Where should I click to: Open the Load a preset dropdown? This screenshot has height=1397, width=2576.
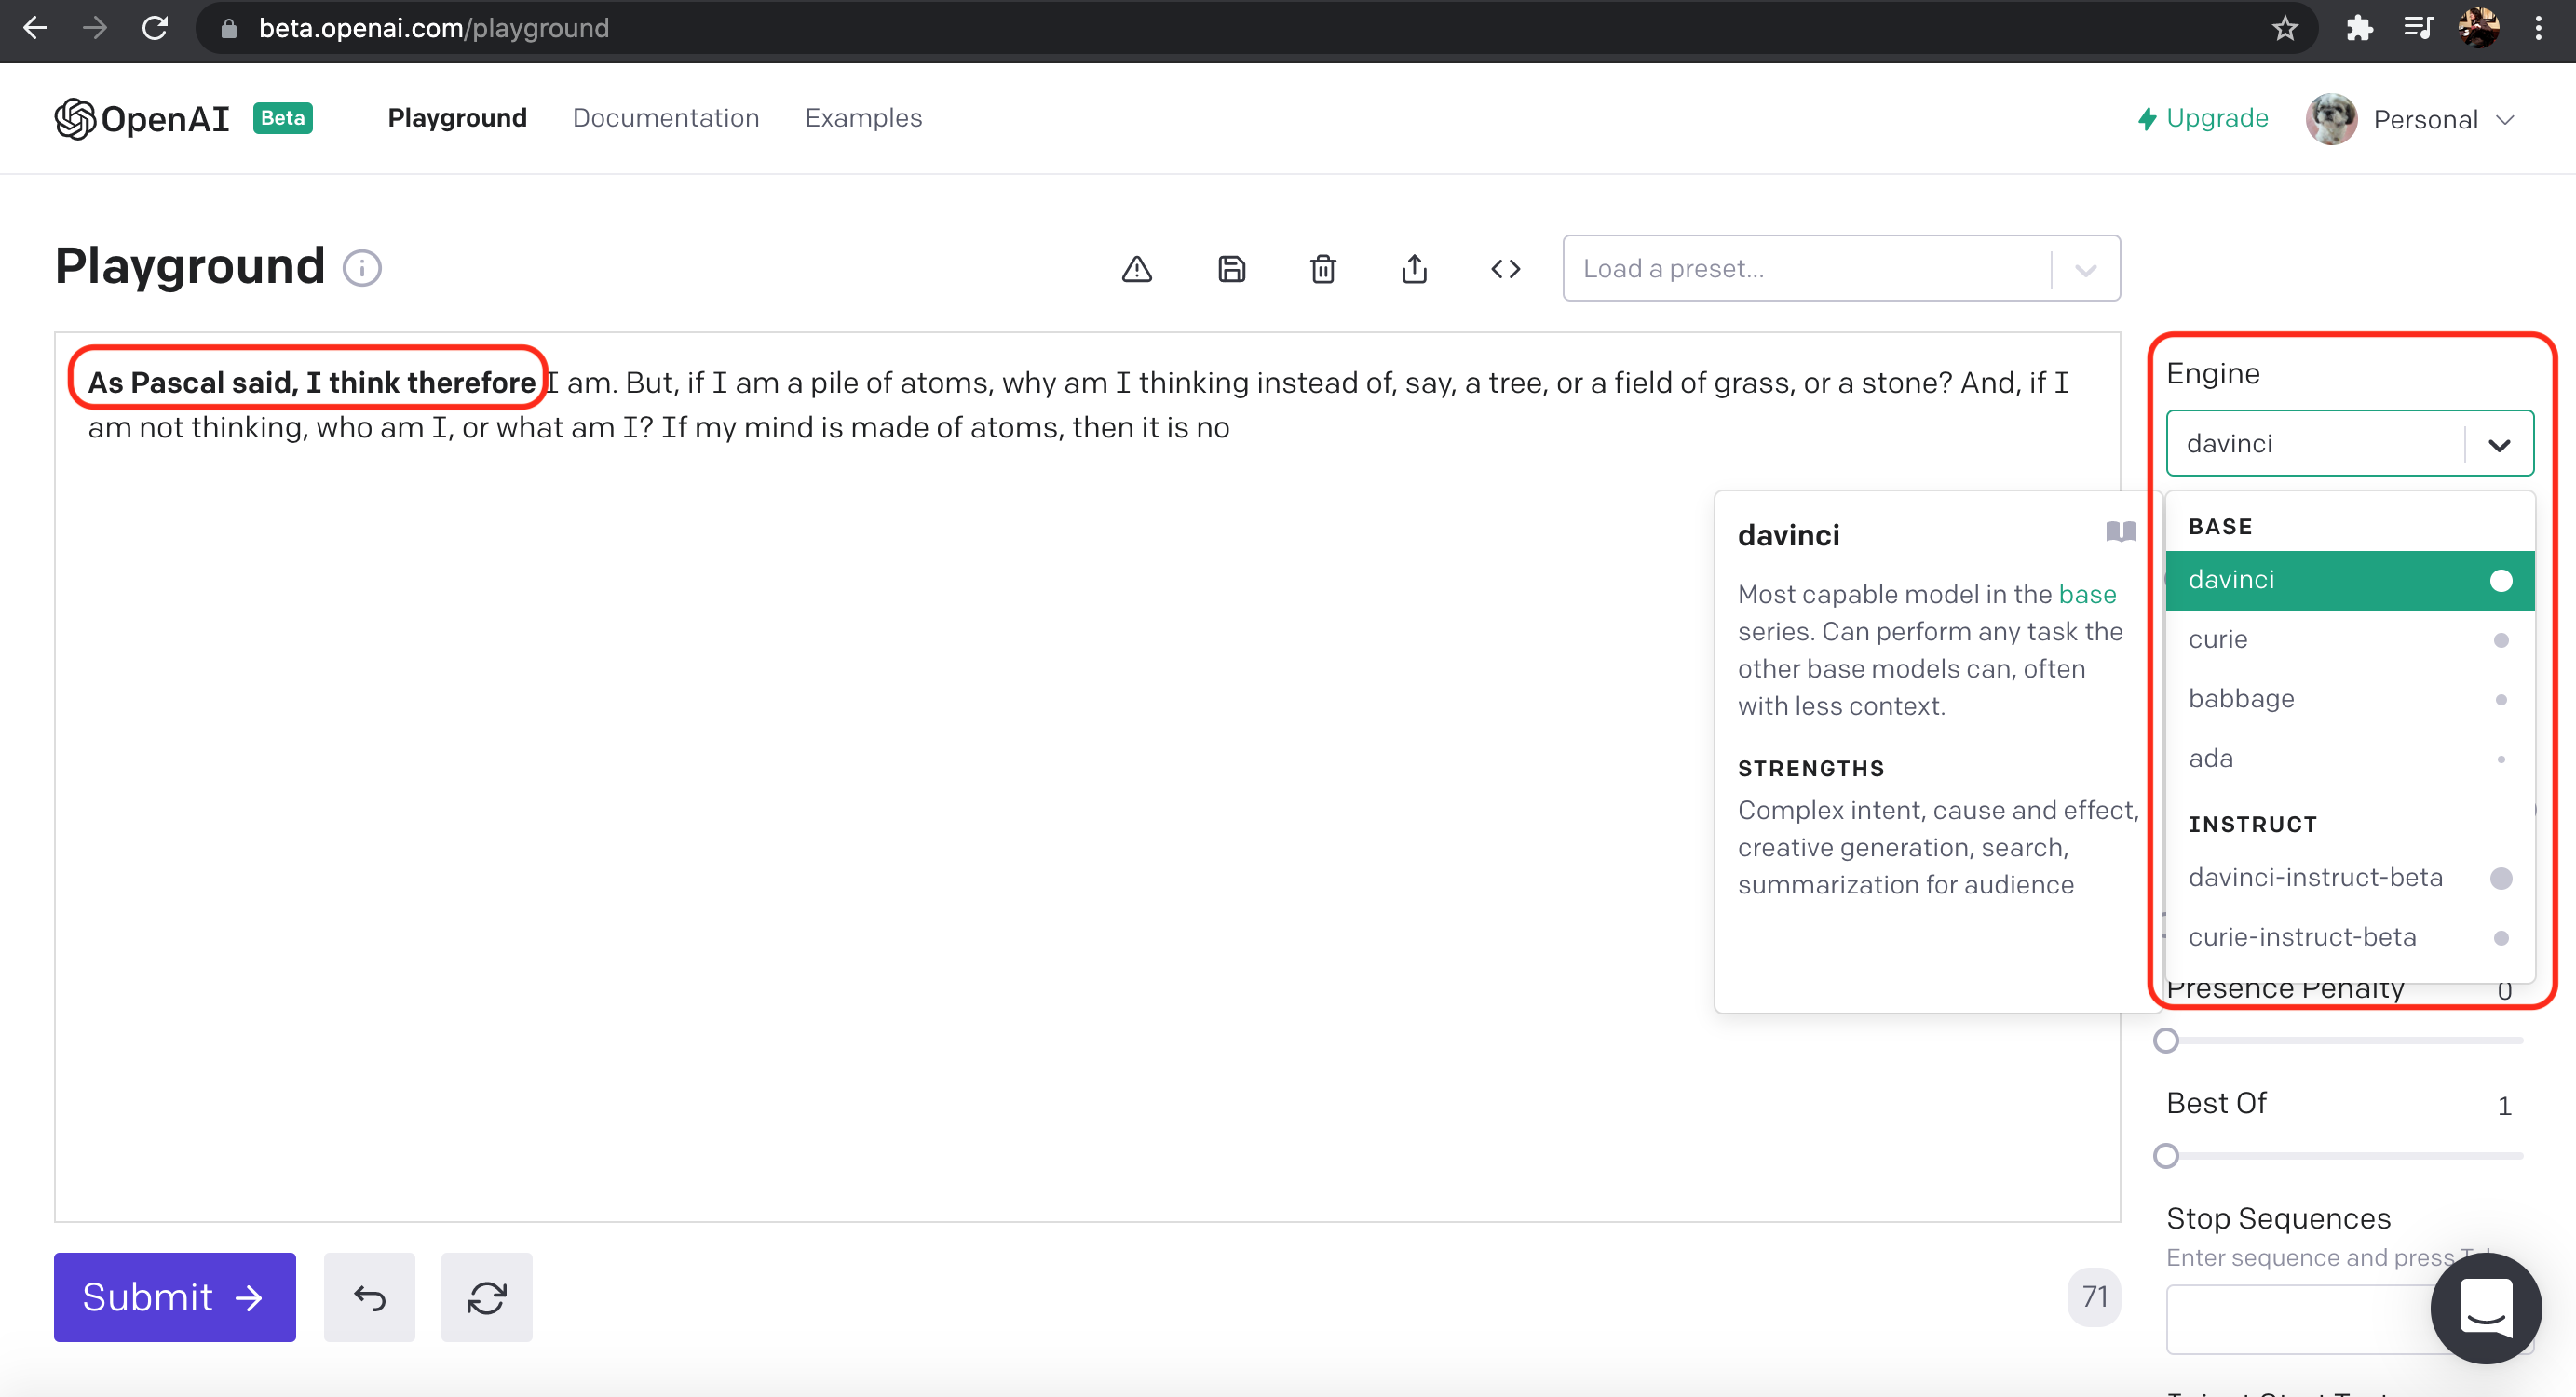pos(1841,268)
